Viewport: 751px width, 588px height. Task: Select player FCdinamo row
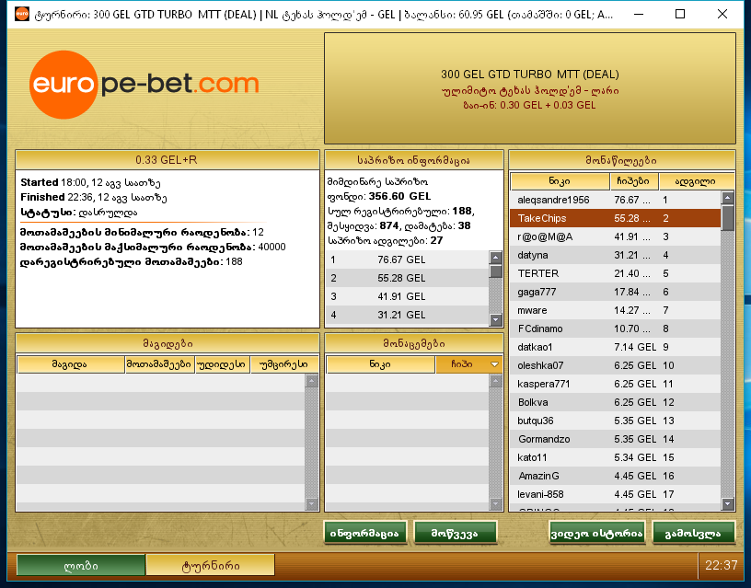click(615, 329)
